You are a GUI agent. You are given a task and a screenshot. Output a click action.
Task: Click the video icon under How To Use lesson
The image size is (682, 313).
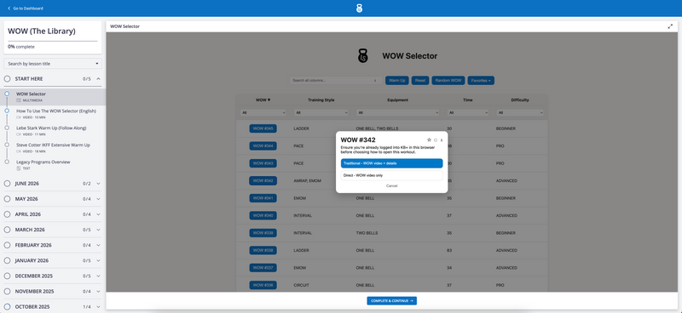click(19, 117)
